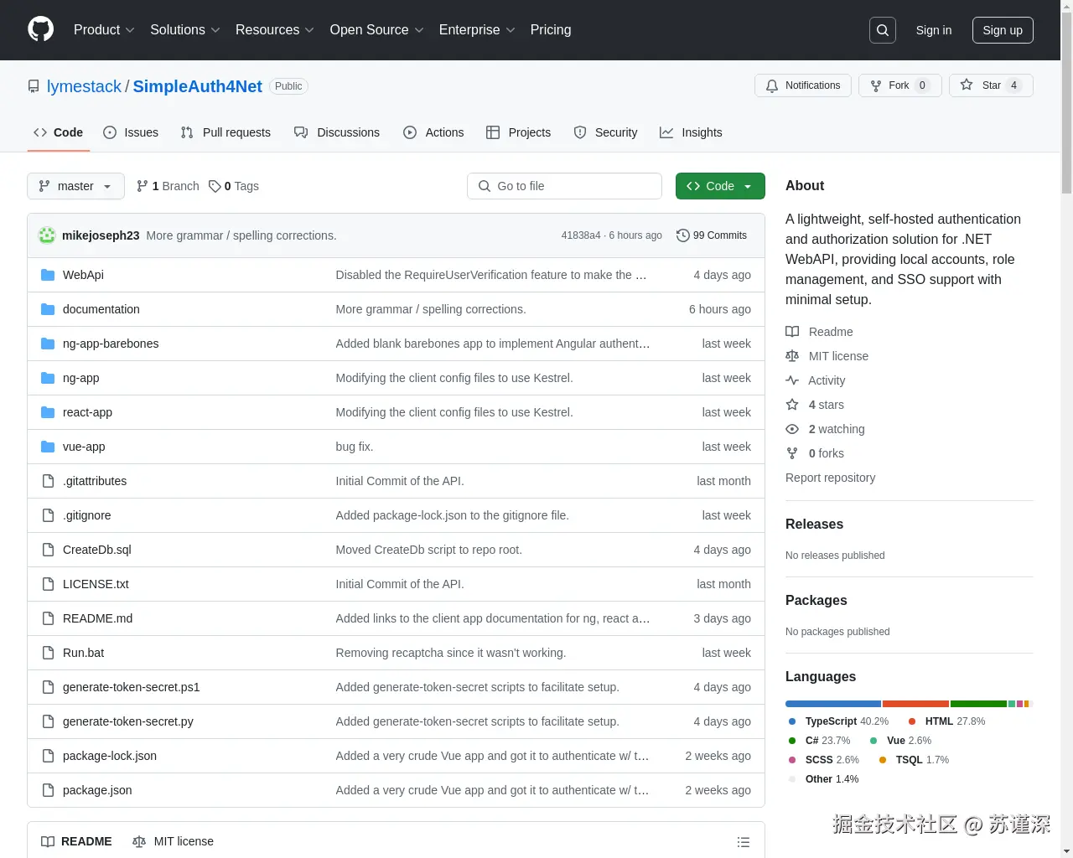
Task: Click the Star icon
Action: (967, 85)
